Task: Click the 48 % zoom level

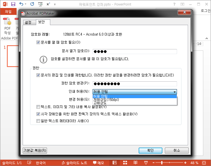Action: click(x=194, y=163)
